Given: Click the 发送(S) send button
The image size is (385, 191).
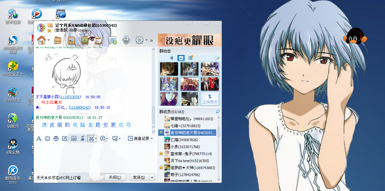Looking at the screenshot, I should pyautogui.click(x=139, y=177).
